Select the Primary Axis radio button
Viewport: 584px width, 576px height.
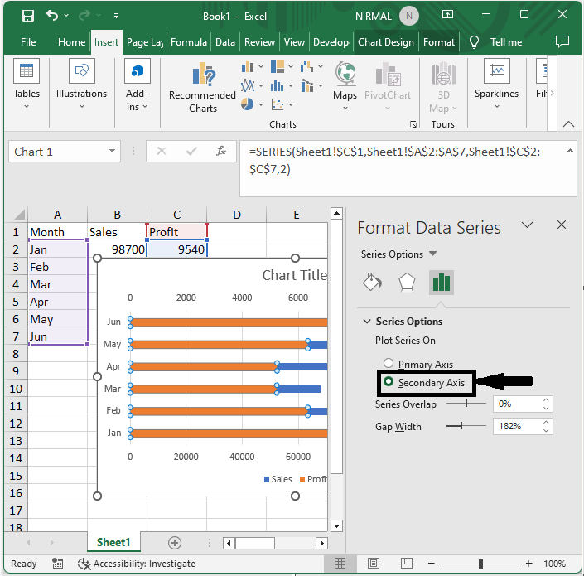click(388, 364)
